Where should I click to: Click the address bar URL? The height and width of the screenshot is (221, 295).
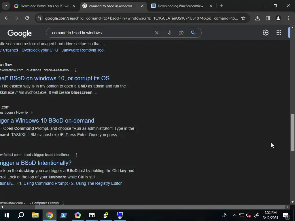coord(141,18)
